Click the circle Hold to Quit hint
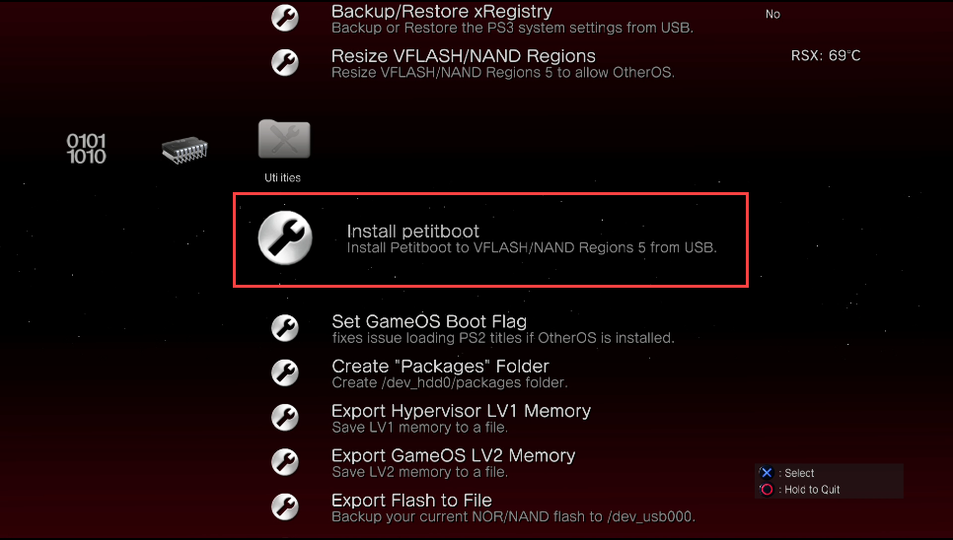Viewport: 953px width, 540px height. pyautogui.click(x=800, y=490)
